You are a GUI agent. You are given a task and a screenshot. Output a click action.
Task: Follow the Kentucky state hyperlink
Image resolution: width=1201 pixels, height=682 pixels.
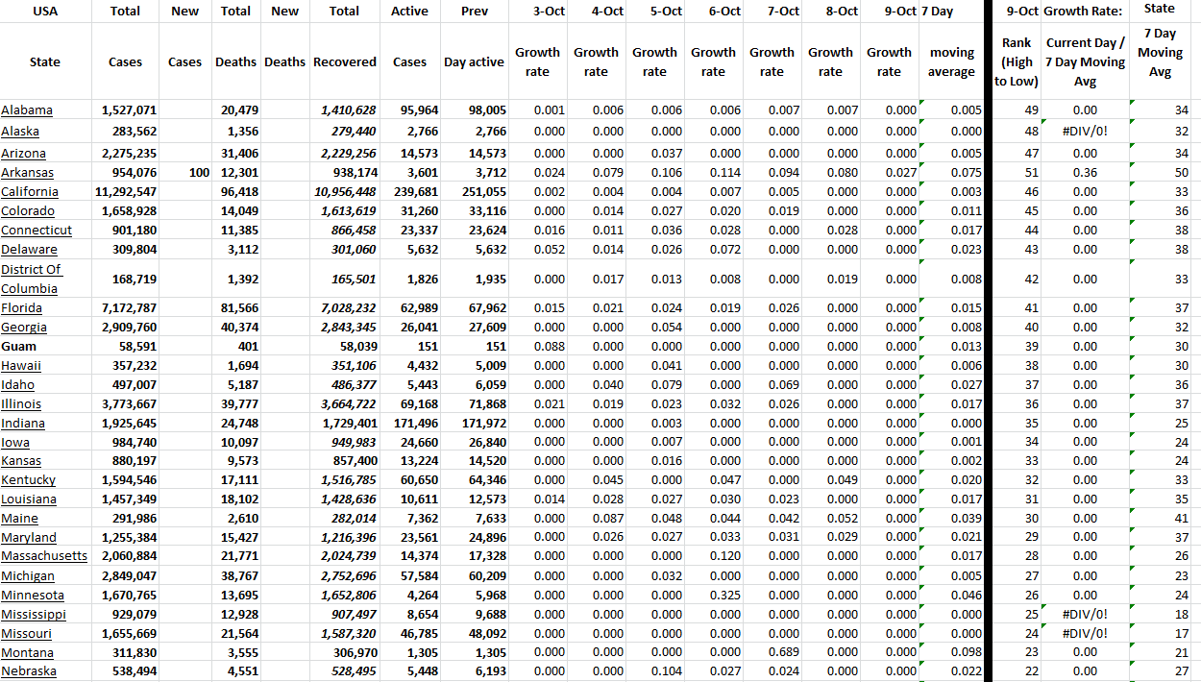tap(28, 479)
